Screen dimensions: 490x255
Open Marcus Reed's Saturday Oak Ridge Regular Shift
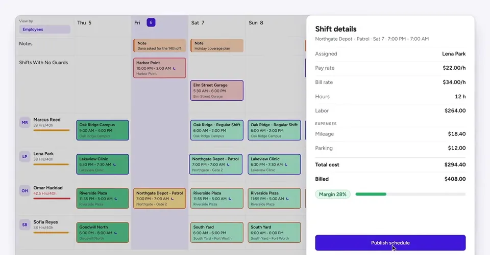[x=217, y=130]
